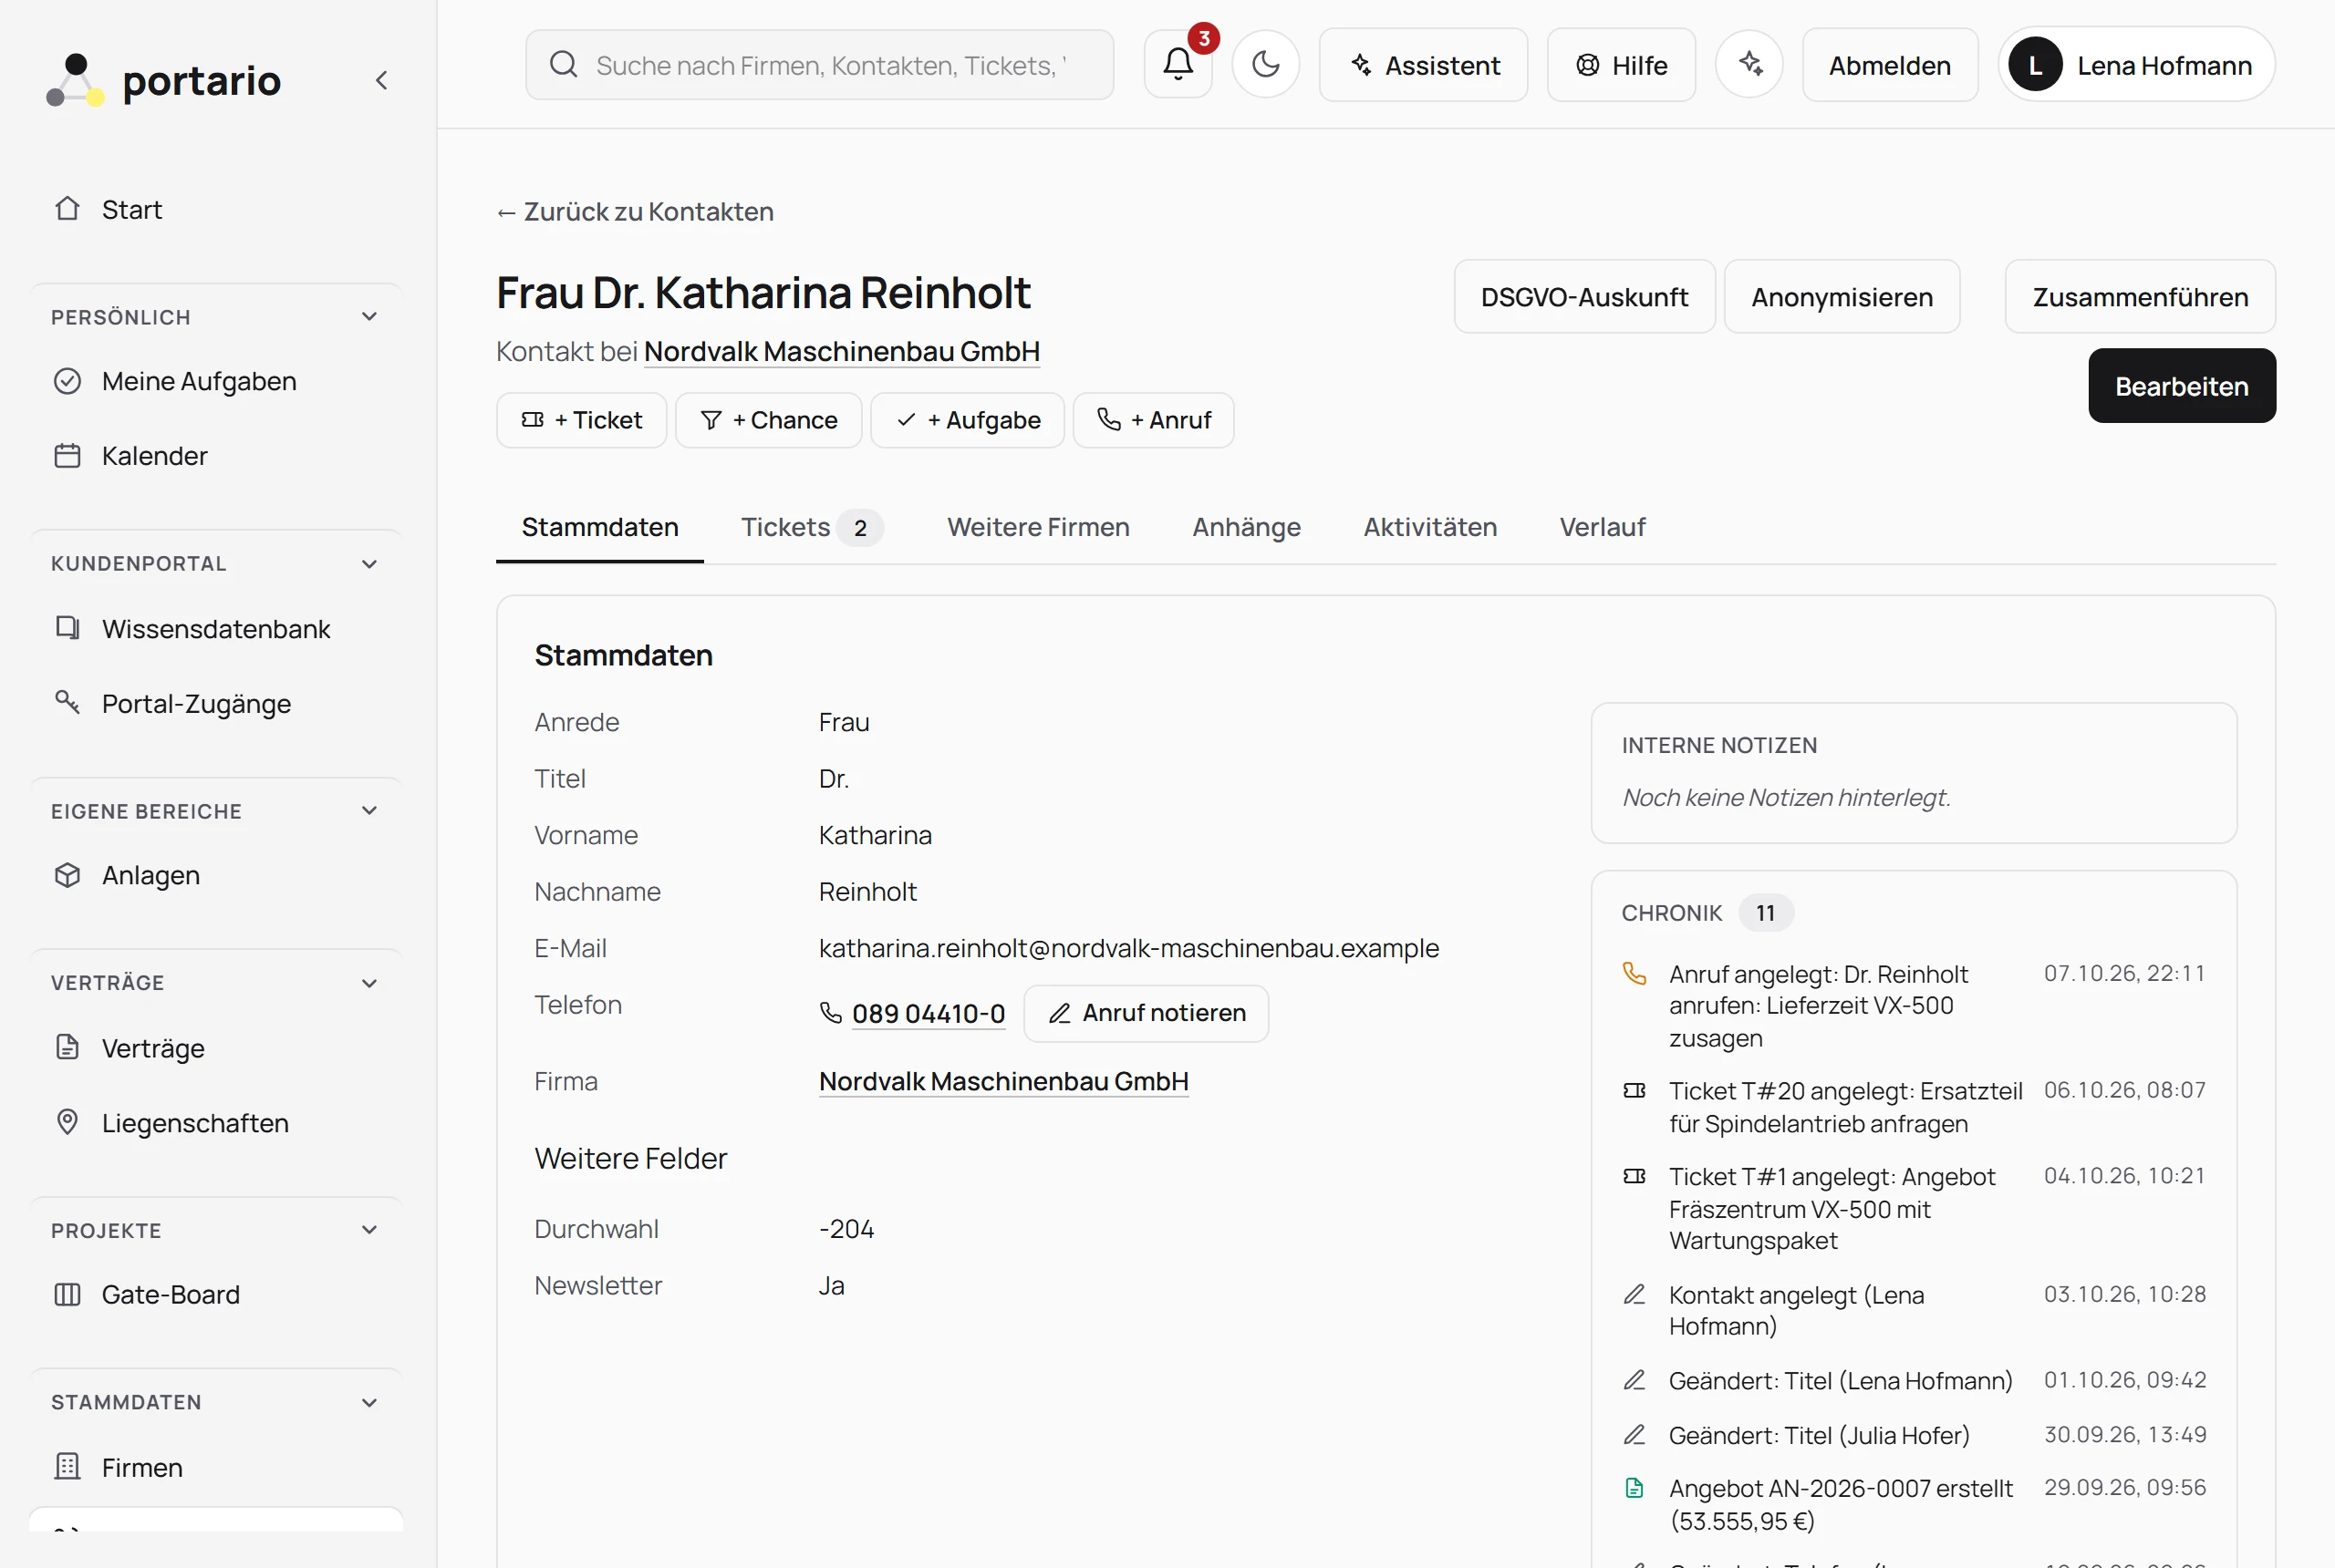Collapse the sidebar with the chevron arrow
This screenshot has height=1568, width=2335.
381,80
